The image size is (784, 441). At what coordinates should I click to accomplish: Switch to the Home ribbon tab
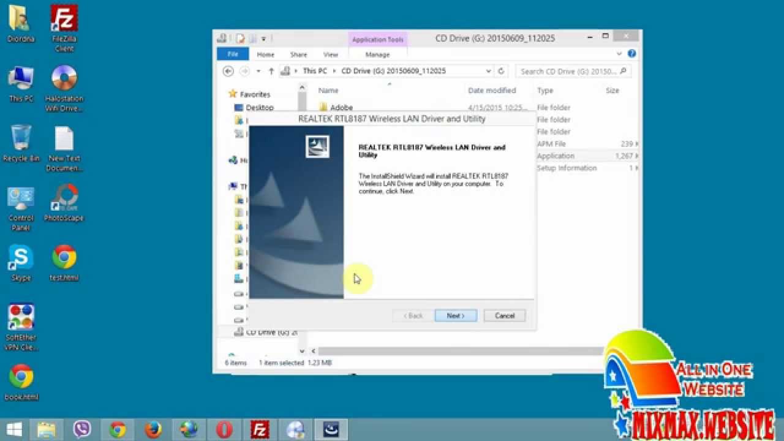tap(265, 55)
